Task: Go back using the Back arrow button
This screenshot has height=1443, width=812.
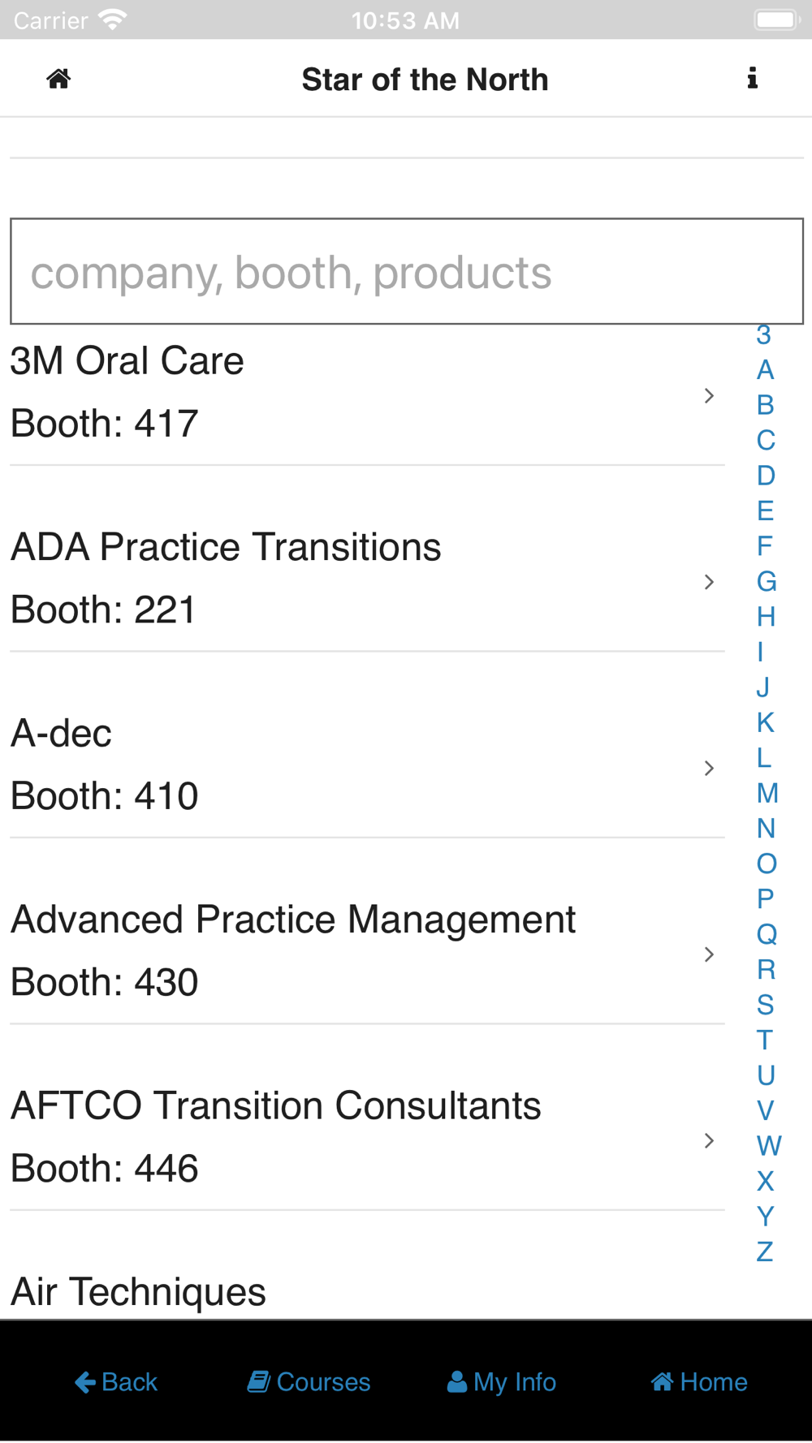Action: (x=115, y=1381)
